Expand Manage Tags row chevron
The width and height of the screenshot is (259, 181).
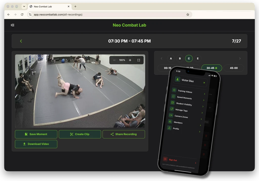pos(202,113)
